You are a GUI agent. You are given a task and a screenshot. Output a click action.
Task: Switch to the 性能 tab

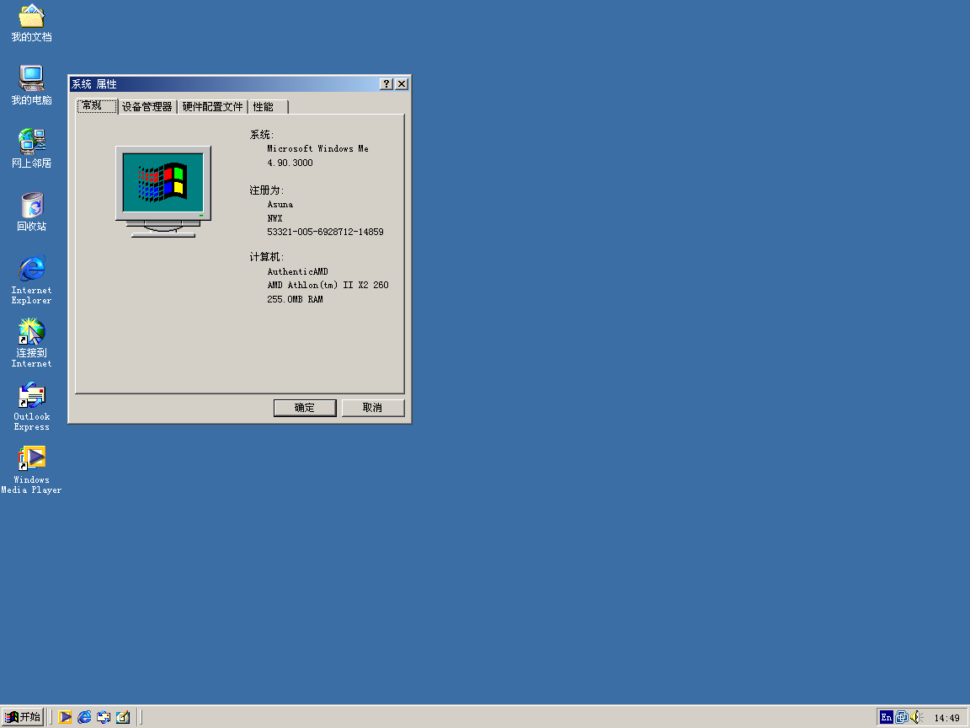(x=268, y=106)
